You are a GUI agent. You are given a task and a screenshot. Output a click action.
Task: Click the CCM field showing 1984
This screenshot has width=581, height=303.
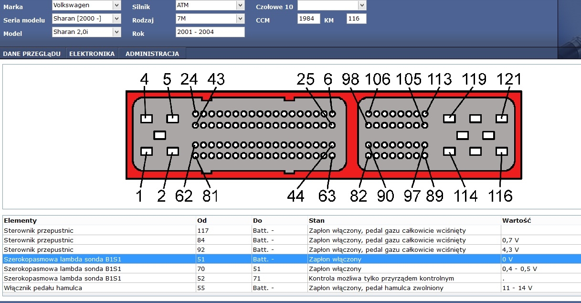click(x=308, y=19)
